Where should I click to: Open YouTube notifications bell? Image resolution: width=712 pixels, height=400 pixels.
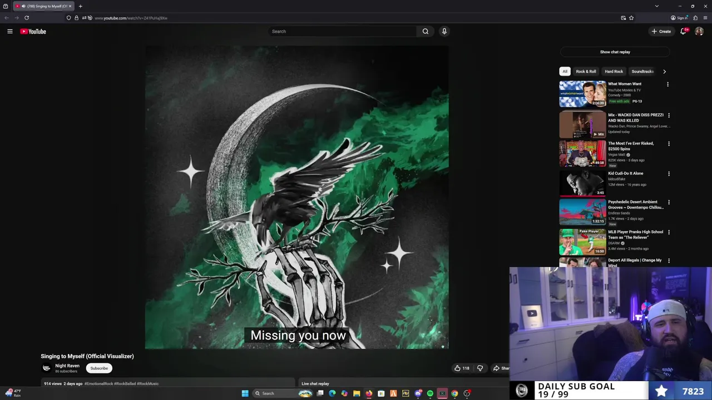click(x=683, y=31)
